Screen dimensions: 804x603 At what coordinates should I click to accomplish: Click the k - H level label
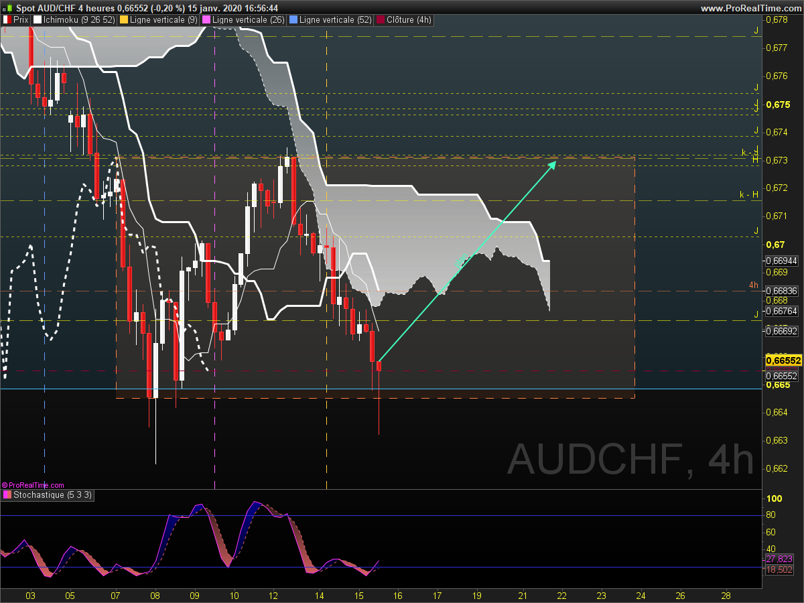point(749,195)
